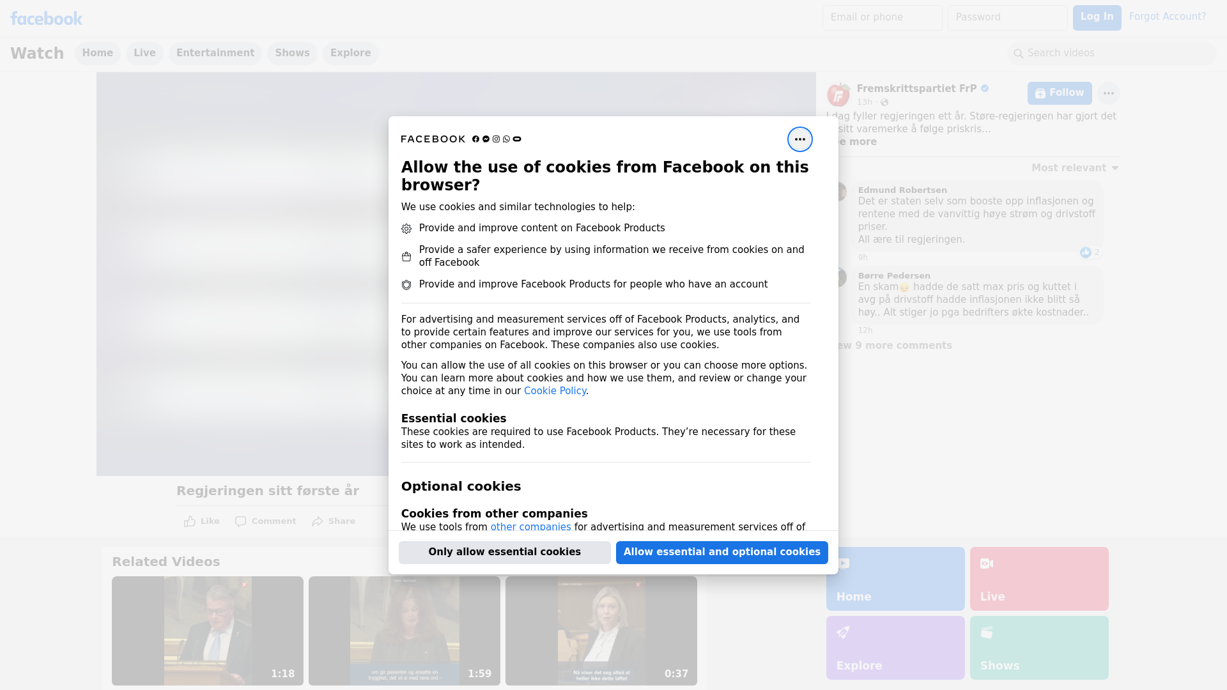The width and height of the screenshot is (1227, 690).
Task: Click the Watch heading
Action: [37, 54]
